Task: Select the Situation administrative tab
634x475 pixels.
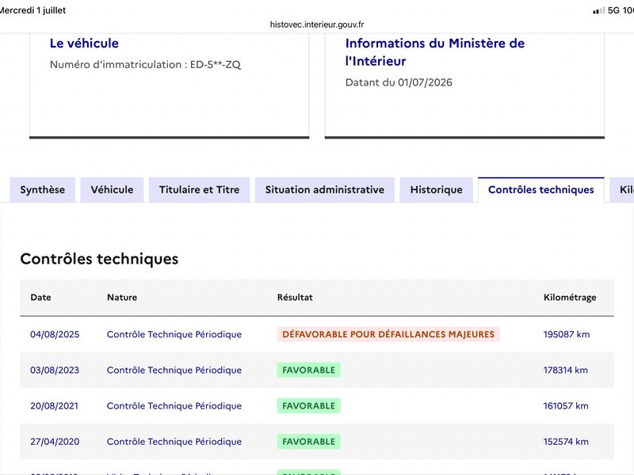Action: click(325, 190)
